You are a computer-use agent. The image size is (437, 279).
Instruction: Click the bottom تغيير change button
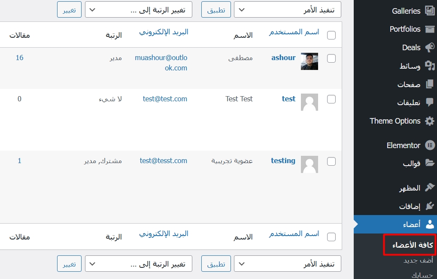[69, 264]
